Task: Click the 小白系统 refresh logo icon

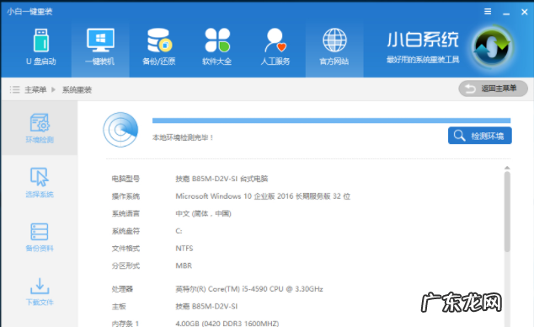Action: pyautogui.click(x=492, y=47)
